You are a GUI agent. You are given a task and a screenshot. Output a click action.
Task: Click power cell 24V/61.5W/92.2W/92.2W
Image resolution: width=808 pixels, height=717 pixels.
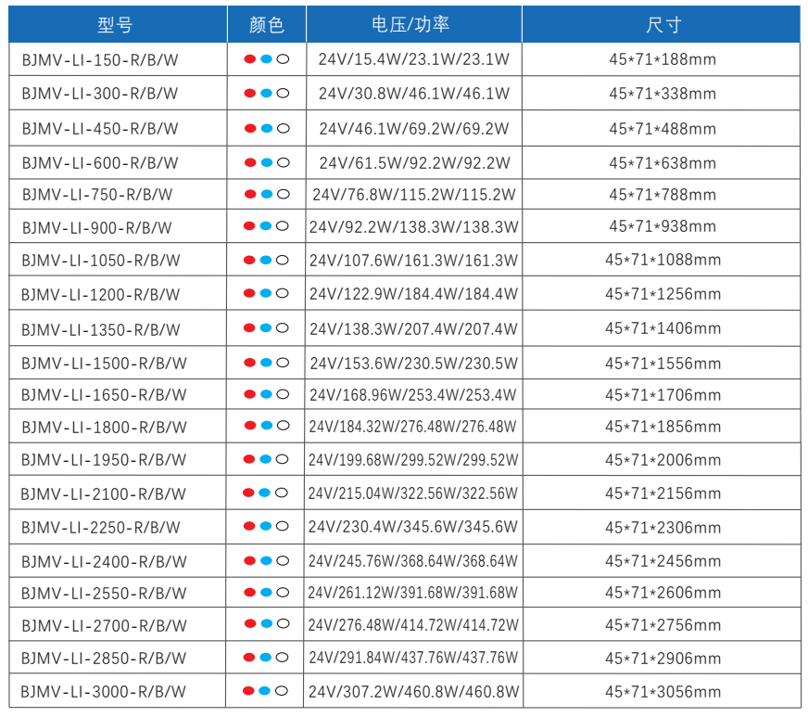[x=414, y=163]
